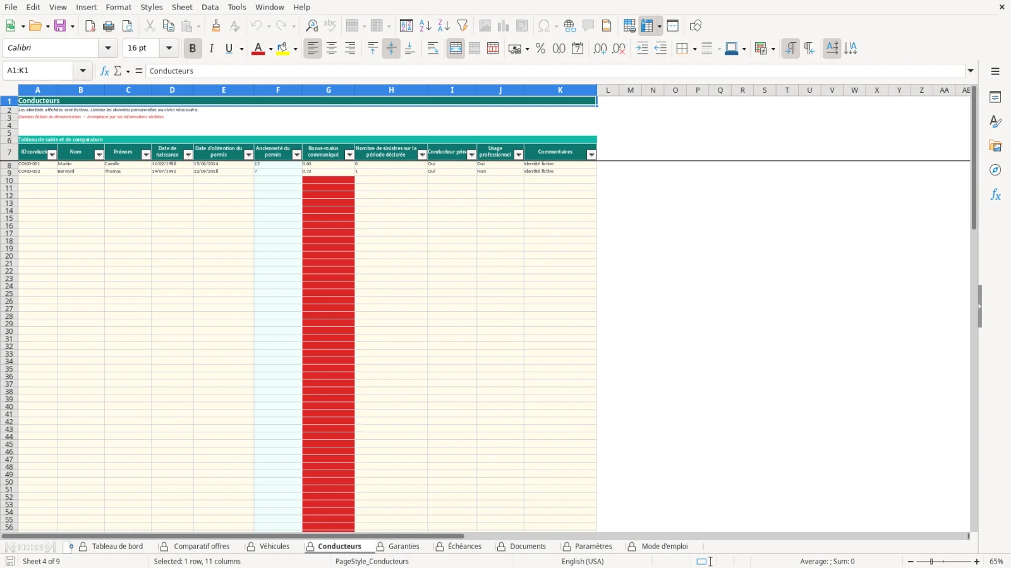
Task: Open Commentaires column filter dropdown
Action: pyautogui.click(x=591, y=155)
